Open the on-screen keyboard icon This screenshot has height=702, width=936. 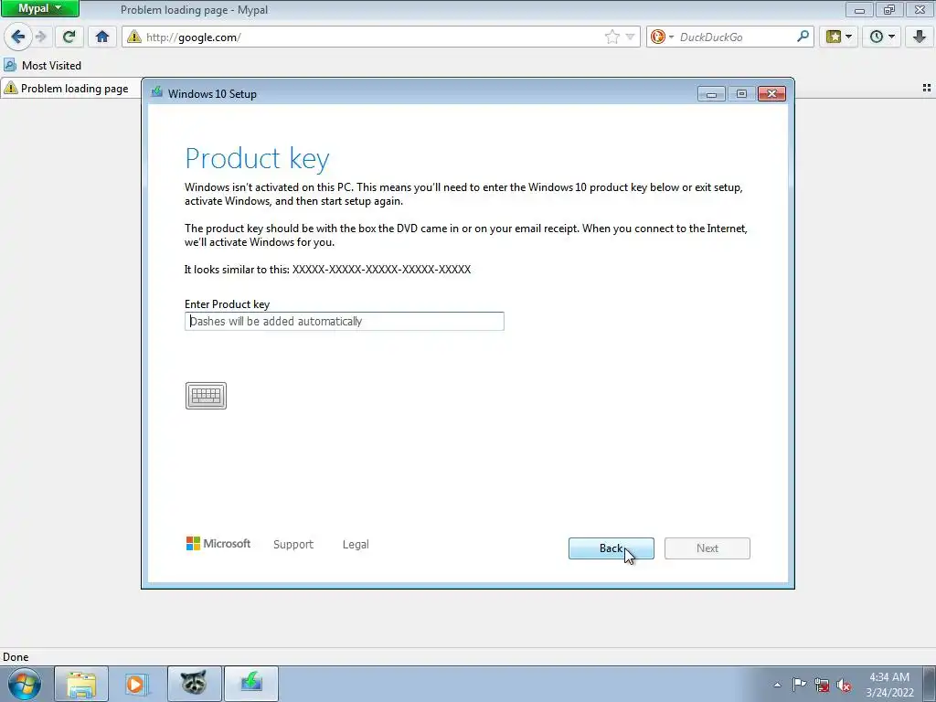click(206, 396)
